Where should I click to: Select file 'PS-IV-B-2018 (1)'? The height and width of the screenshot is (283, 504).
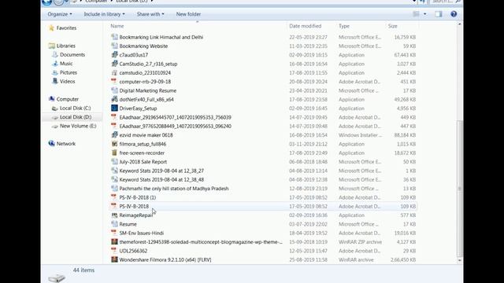pyautogui.click(x=138, y=197)
